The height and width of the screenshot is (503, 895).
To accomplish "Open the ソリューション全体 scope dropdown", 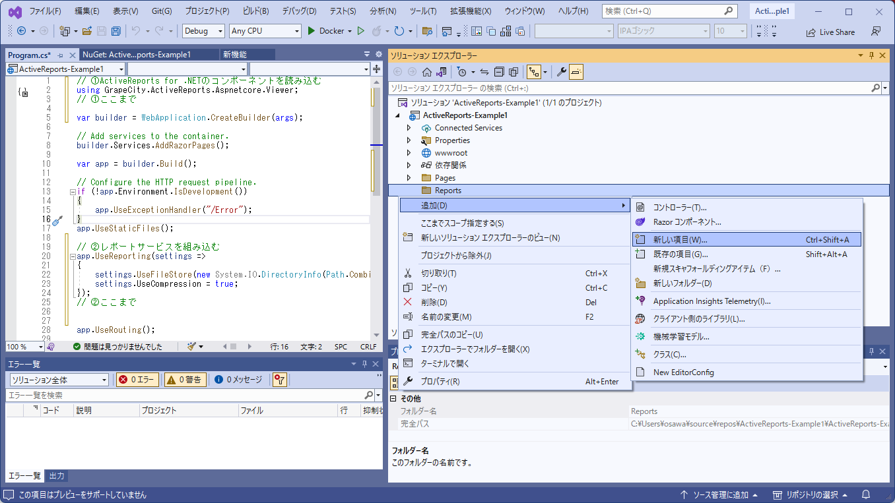I will 59,380.
